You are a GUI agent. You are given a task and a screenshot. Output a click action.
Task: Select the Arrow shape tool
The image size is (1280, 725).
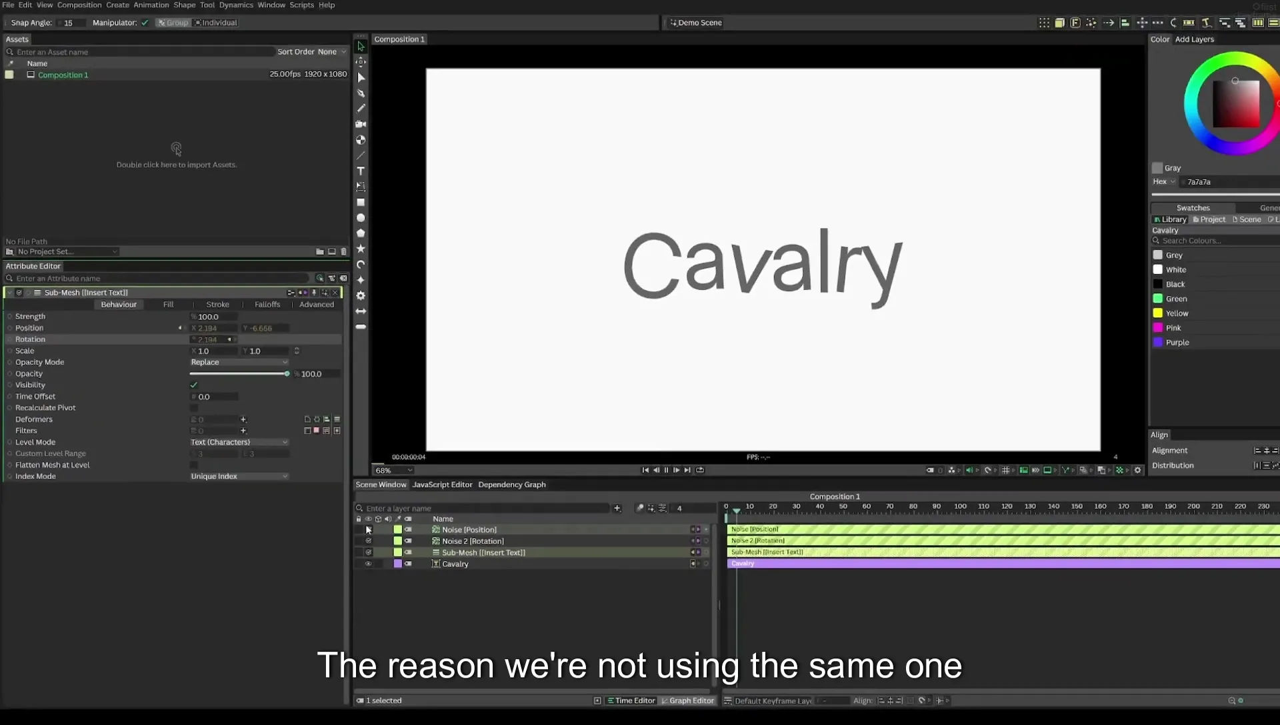361,311
